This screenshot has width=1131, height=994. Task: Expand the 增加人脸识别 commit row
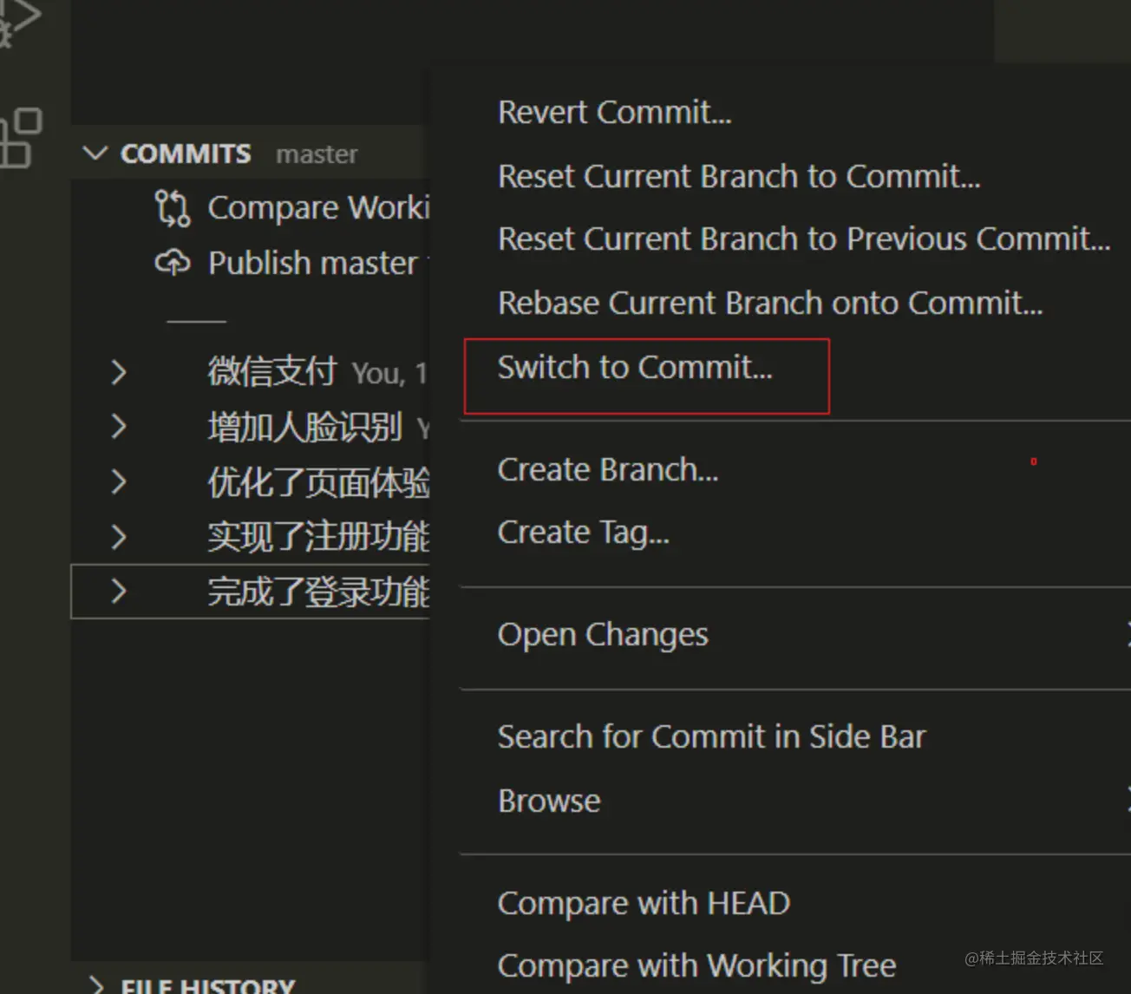point(119,427)
